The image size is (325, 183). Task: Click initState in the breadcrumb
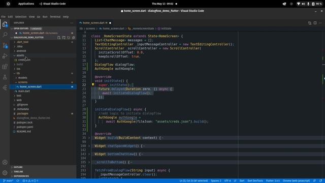(x=166, y=28)
